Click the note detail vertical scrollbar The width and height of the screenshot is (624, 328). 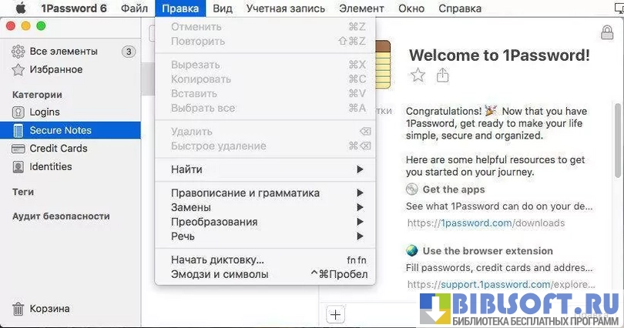pyautogui.click(x=618, y=139)
